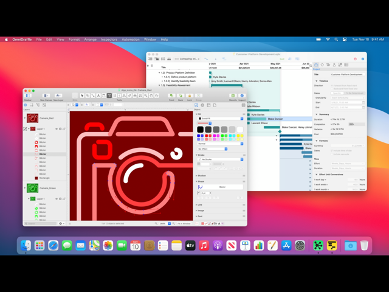
Task: Click Milestone diamond inspector icon in OmniPlan
Action: (322, 65)
